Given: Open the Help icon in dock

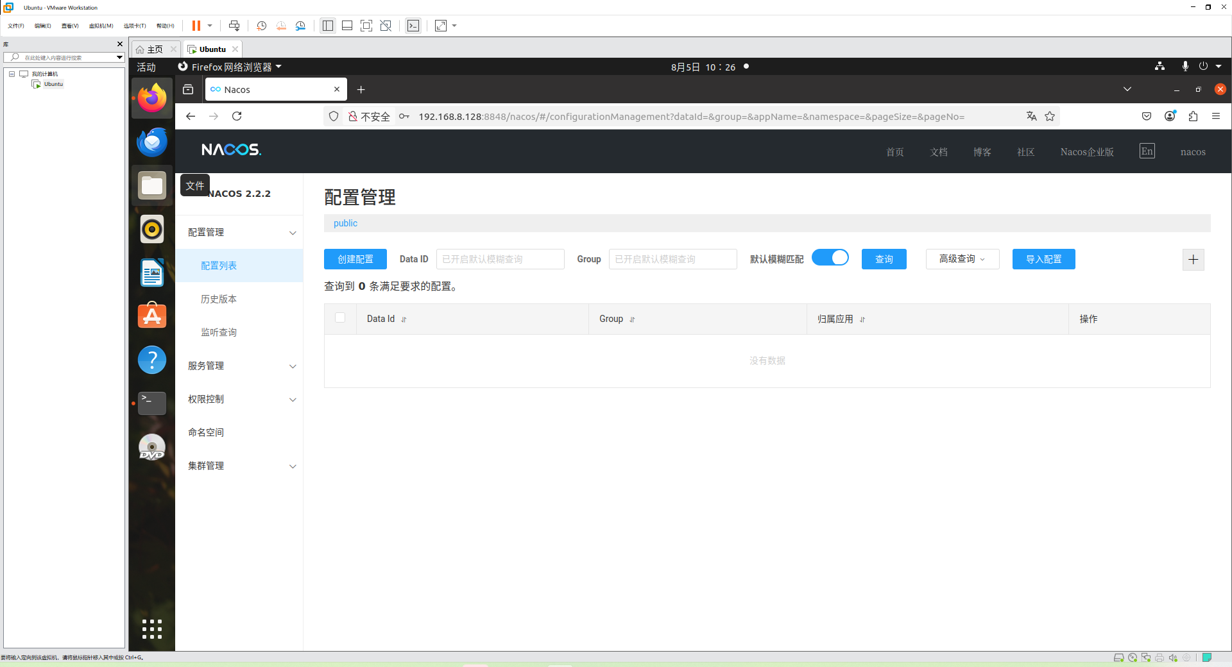Looking at the screenshot, I should 152,360.
